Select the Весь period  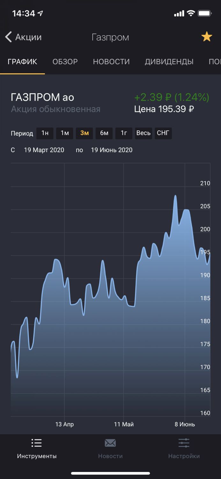pos(144,133)
